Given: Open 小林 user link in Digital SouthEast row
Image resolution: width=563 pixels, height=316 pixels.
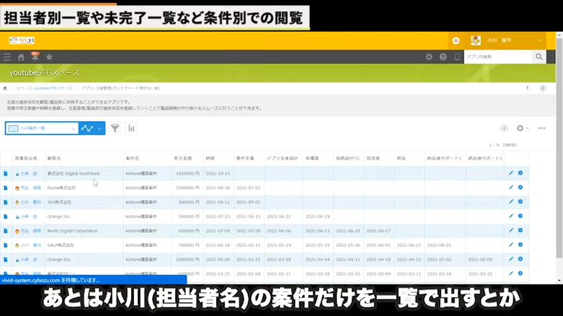Looking at the screenshot, I should pyautogui.click(x=28, y=174).
